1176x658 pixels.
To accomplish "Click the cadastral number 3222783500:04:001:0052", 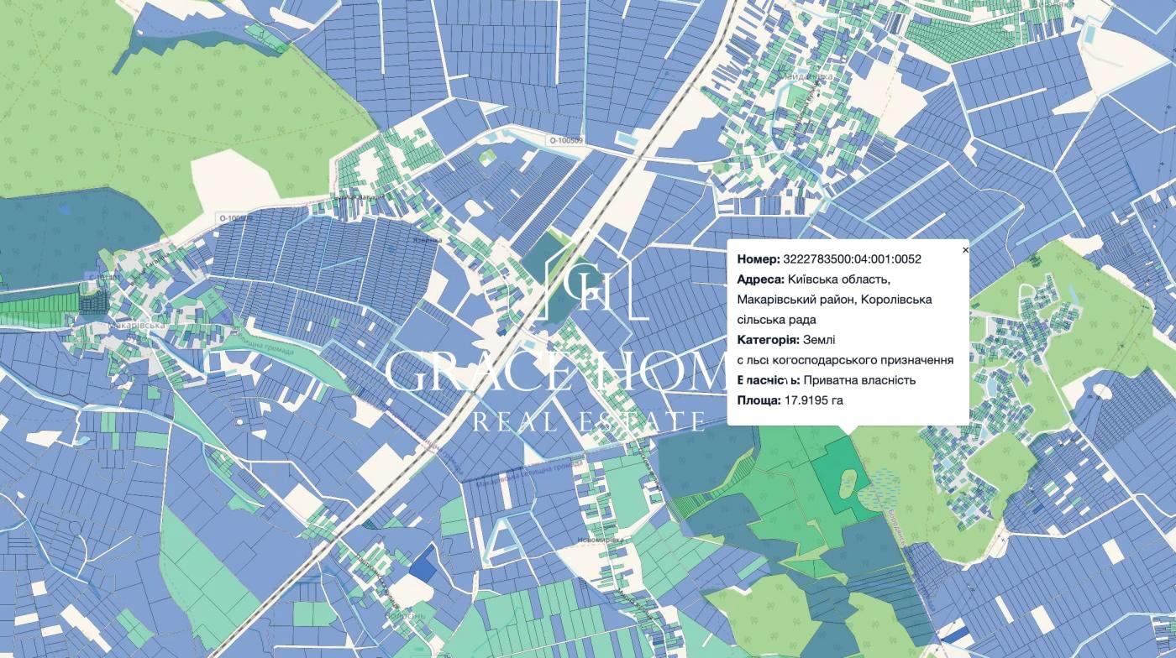I will (852, 259).
